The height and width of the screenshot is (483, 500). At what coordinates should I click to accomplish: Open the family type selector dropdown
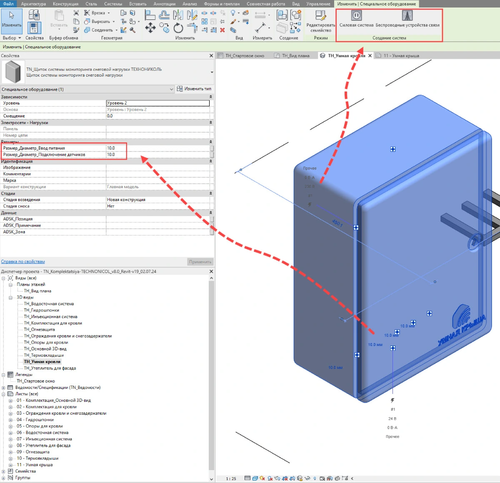(x=212, y=72)
